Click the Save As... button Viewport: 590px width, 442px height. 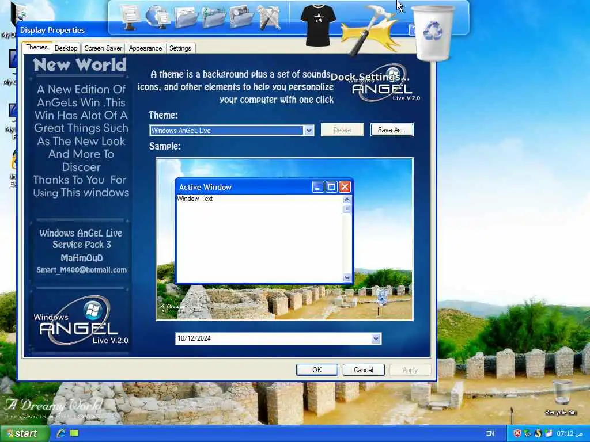click(392, 129)
